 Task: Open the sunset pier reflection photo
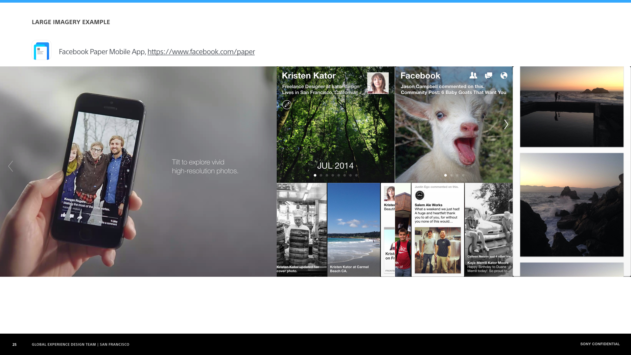click(x=572, y=107)
